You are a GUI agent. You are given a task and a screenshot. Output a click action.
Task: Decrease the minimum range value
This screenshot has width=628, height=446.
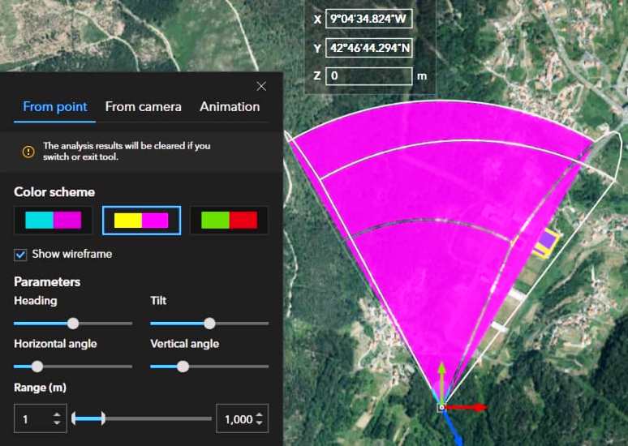click(x=57, y=423)
